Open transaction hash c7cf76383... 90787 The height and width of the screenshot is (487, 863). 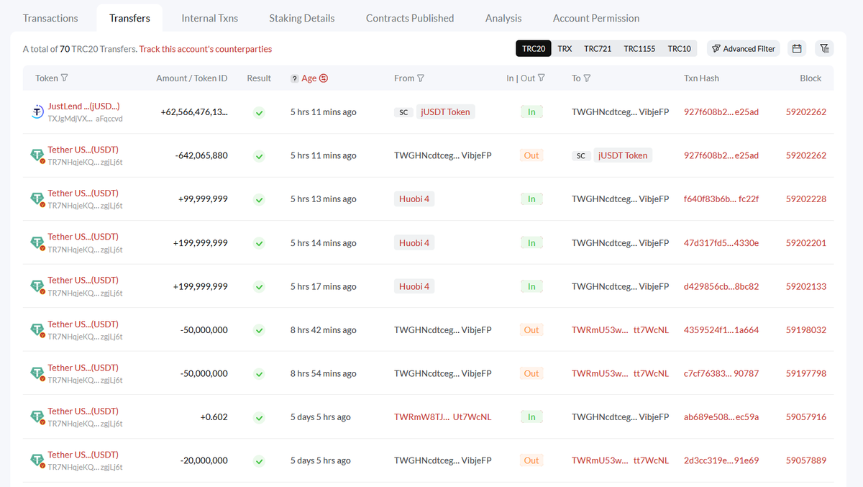[721, 373]
